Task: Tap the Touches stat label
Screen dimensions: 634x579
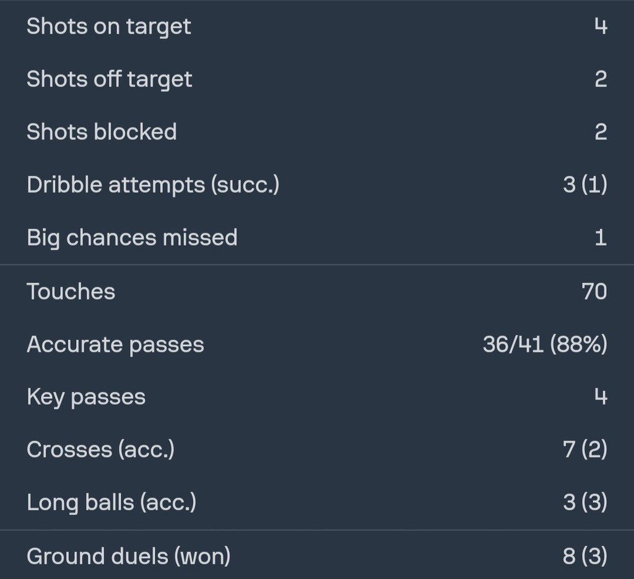Action: pos(71,291)
